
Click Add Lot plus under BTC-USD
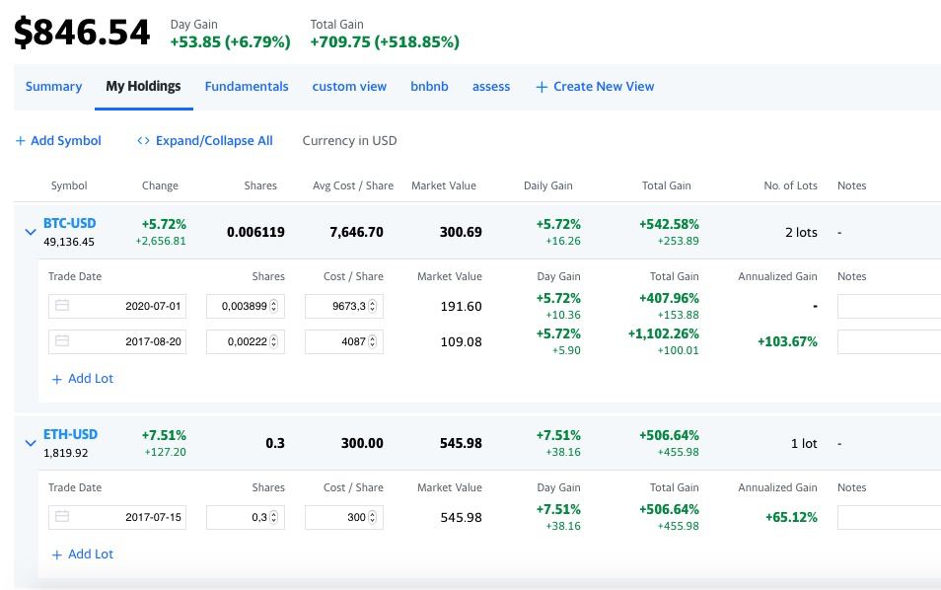[57, 379]
